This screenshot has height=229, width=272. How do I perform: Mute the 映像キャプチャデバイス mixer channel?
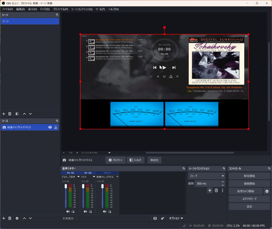tap(104, 211)
